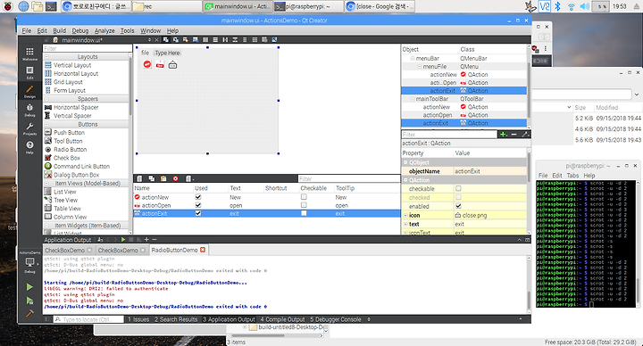Open 2 Search Results pane
This screenshot has height=346, width=643.
(x=176, y=319)
